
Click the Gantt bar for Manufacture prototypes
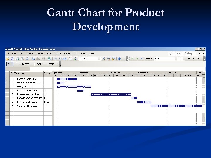[111, 95]
